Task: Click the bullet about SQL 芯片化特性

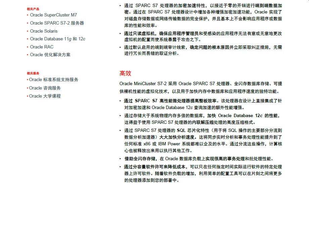Action: coord(203,140)
